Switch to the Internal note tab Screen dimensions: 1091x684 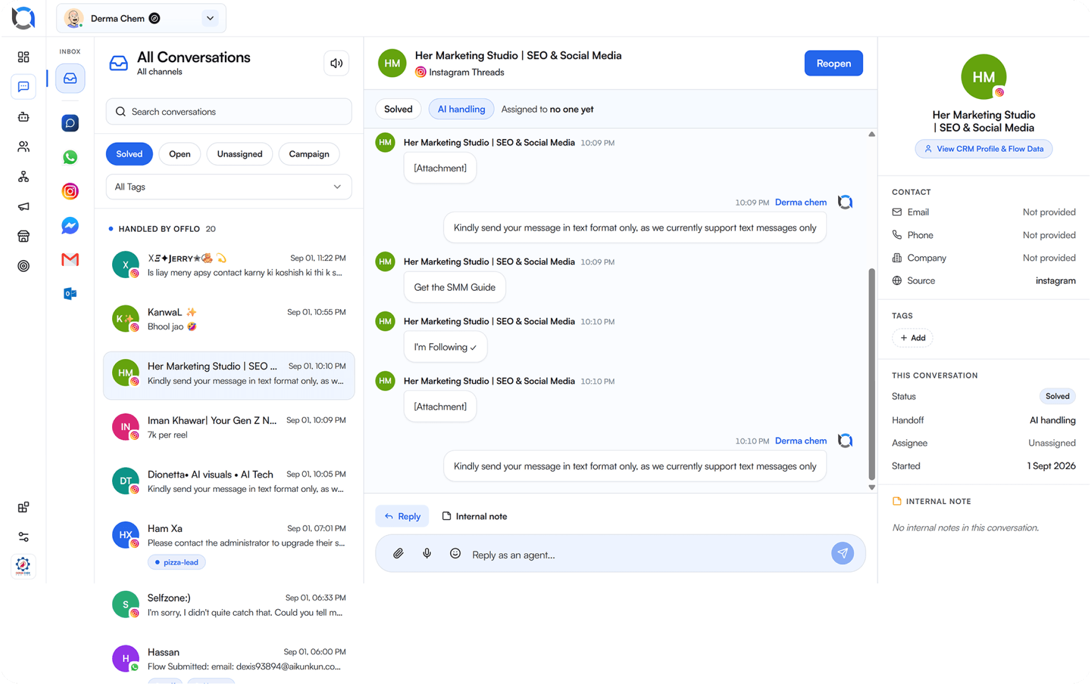coord(474,516)
